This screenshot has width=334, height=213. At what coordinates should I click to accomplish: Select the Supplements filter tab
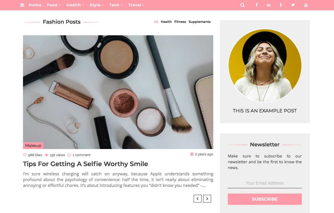[200, 22]
